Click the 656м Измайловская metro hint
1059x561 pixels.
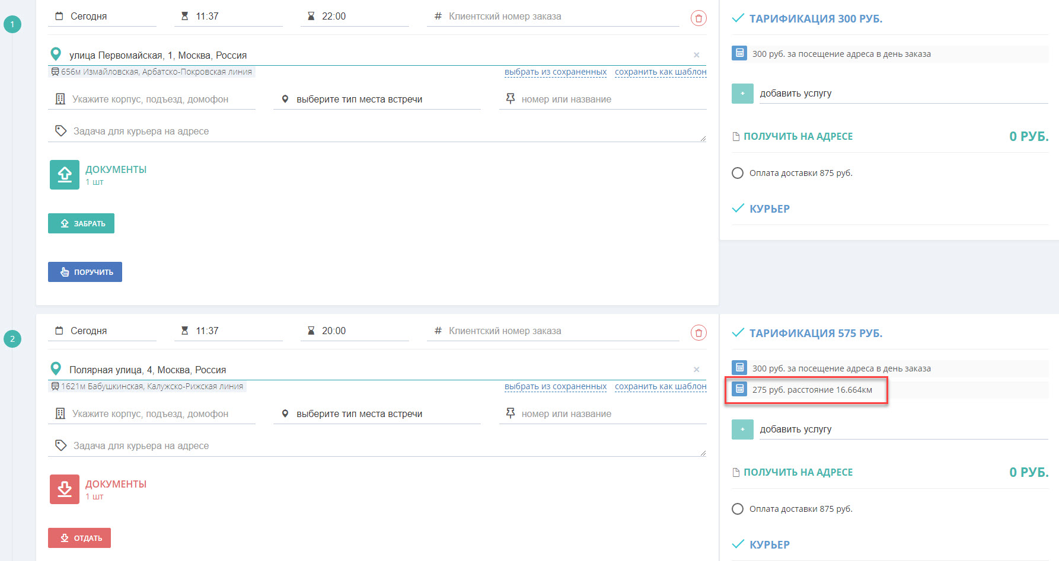[152, 72]
